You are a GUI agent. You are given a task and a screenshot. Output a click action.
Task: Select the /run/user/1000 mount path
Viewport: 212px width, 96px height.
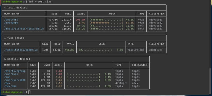pos(15,80)
